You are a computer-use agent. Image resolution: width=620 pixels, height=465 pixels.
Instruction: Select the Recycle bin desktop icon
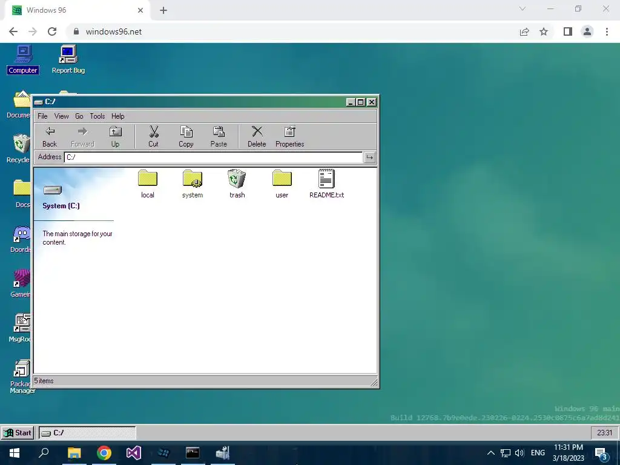click(18, 149)
